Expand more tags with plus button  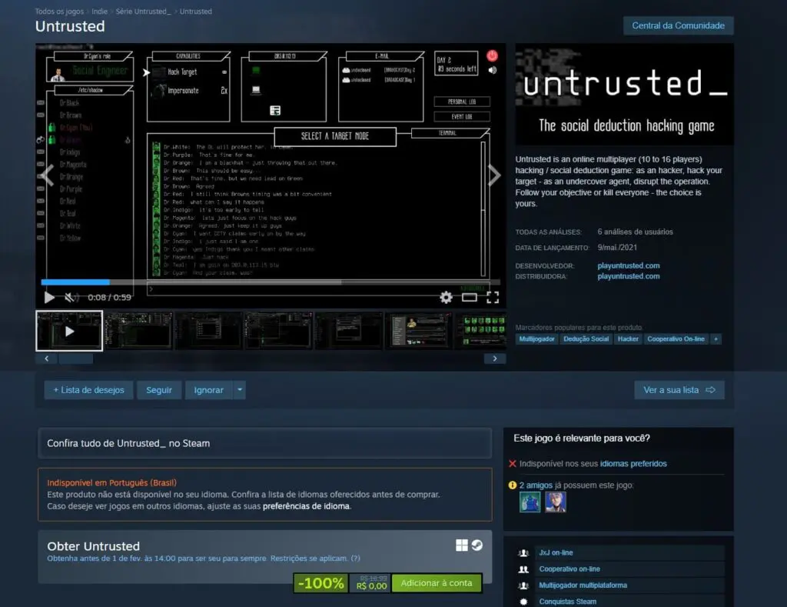click(x=716, y=339)
